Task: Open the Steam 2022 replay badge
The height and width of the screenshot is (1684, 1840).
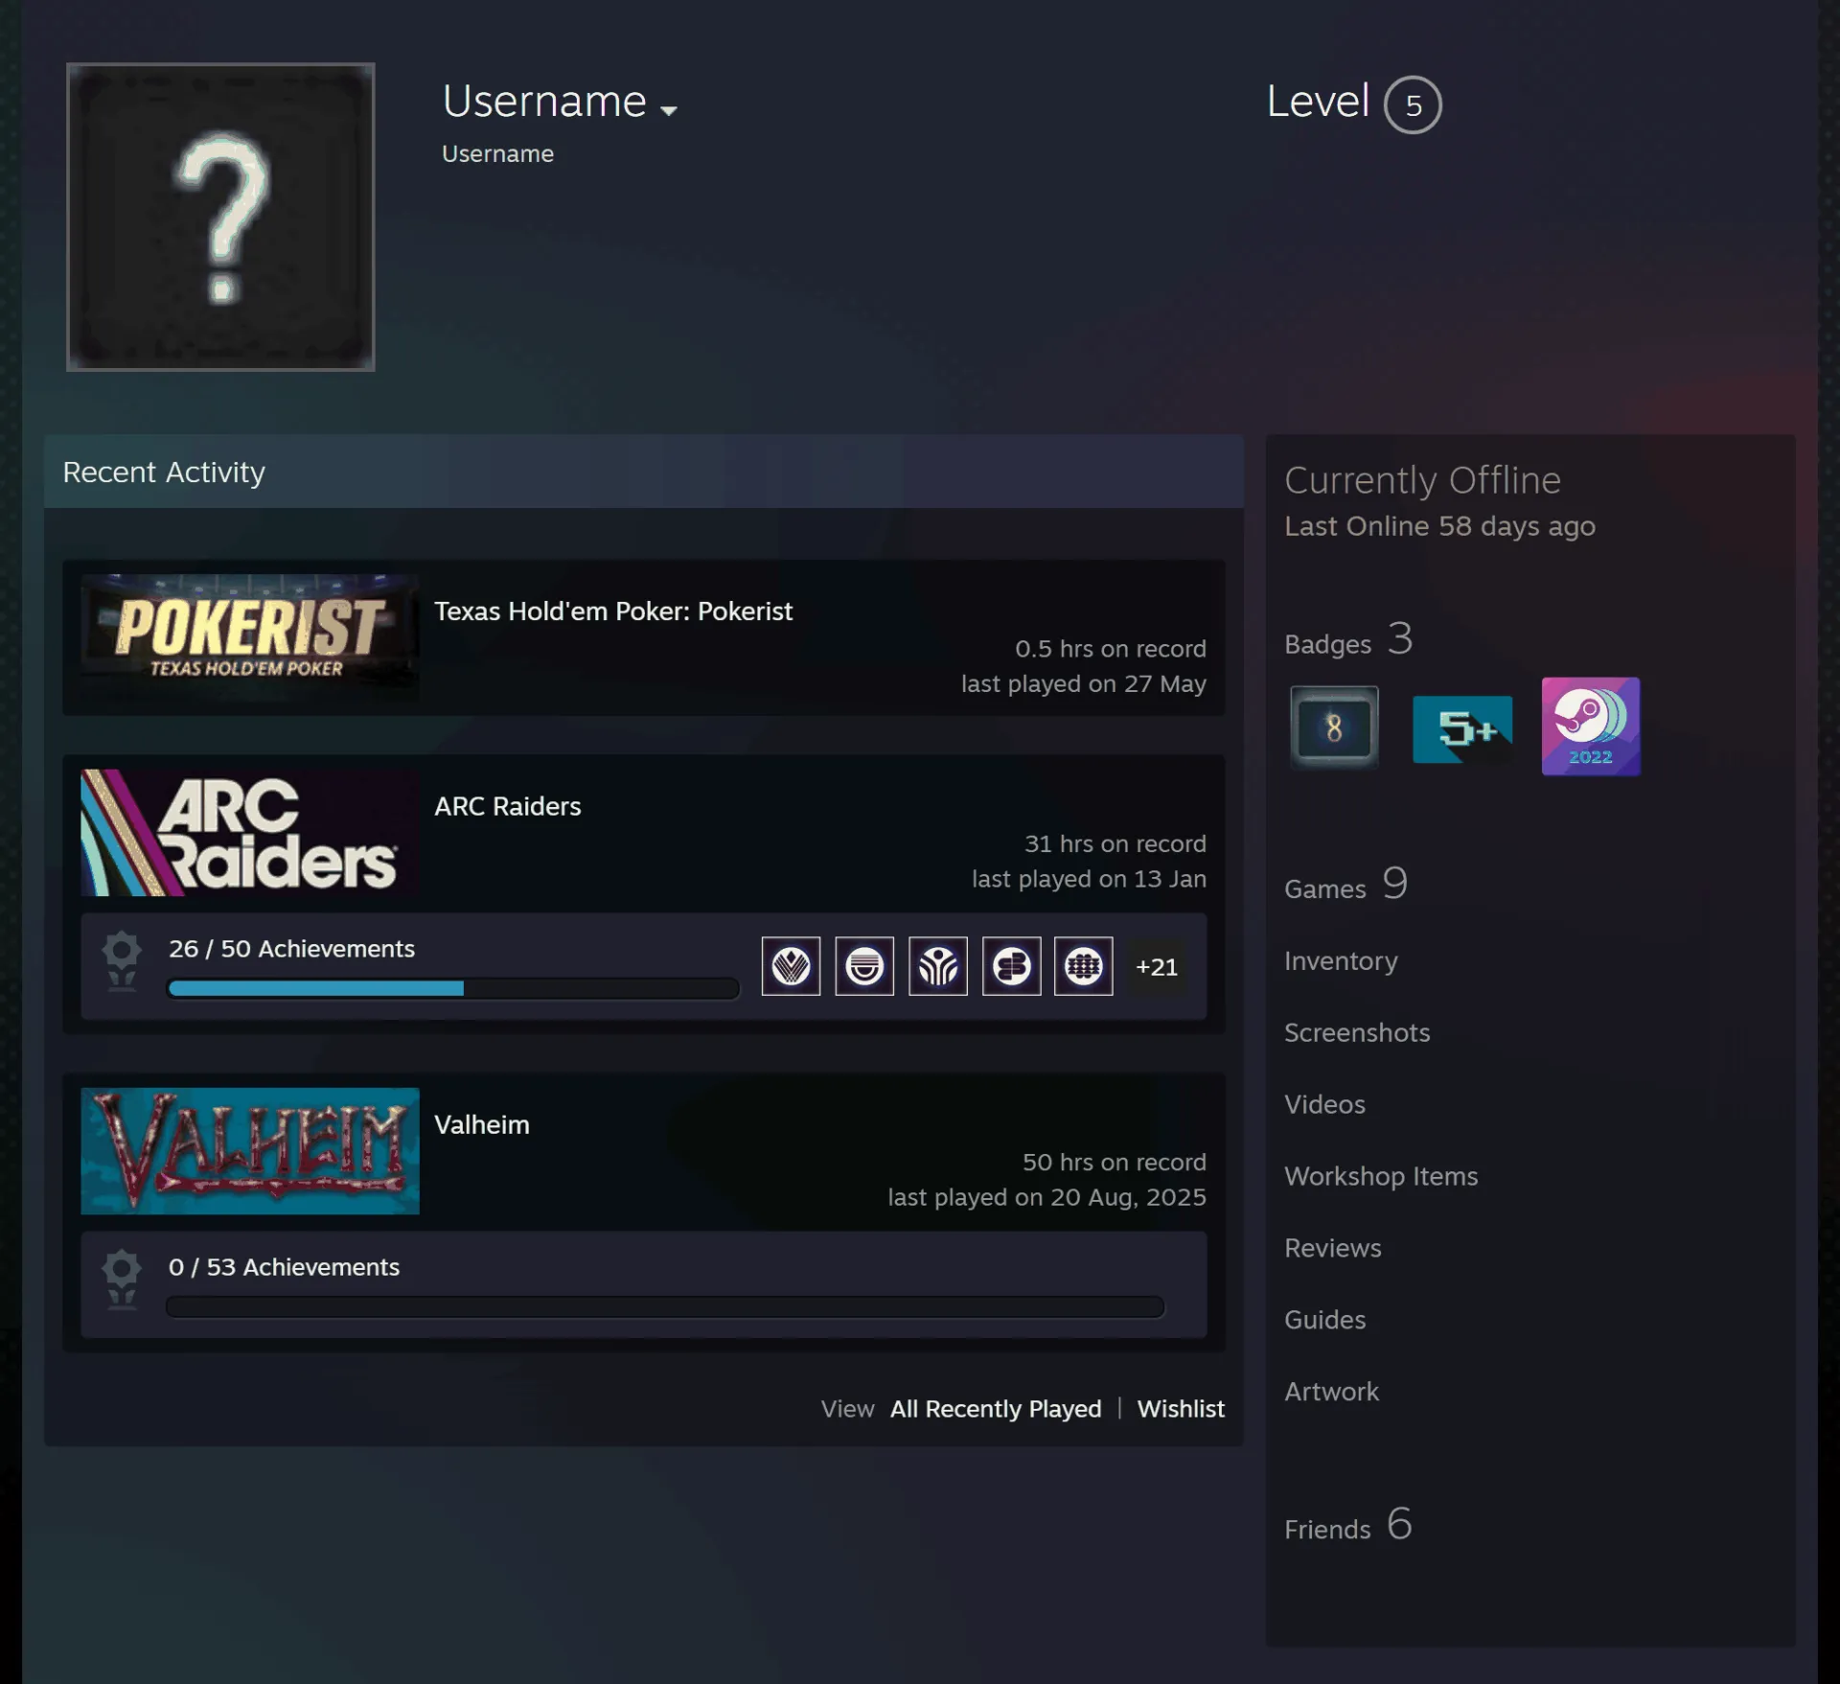Action: click(1590, 727)
